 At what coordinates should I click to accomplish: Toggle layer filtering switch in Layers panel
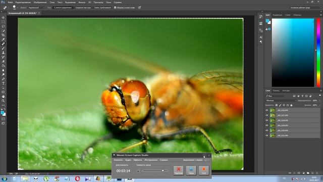tap(319, 96)
